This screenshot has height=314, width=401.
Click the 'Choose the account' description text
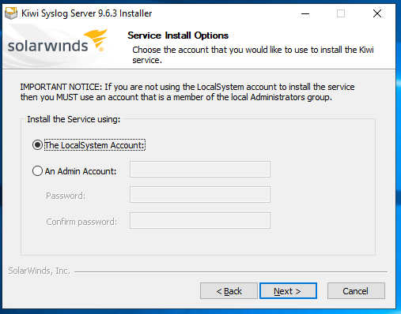pyautogui.click(x=253, y=54)
